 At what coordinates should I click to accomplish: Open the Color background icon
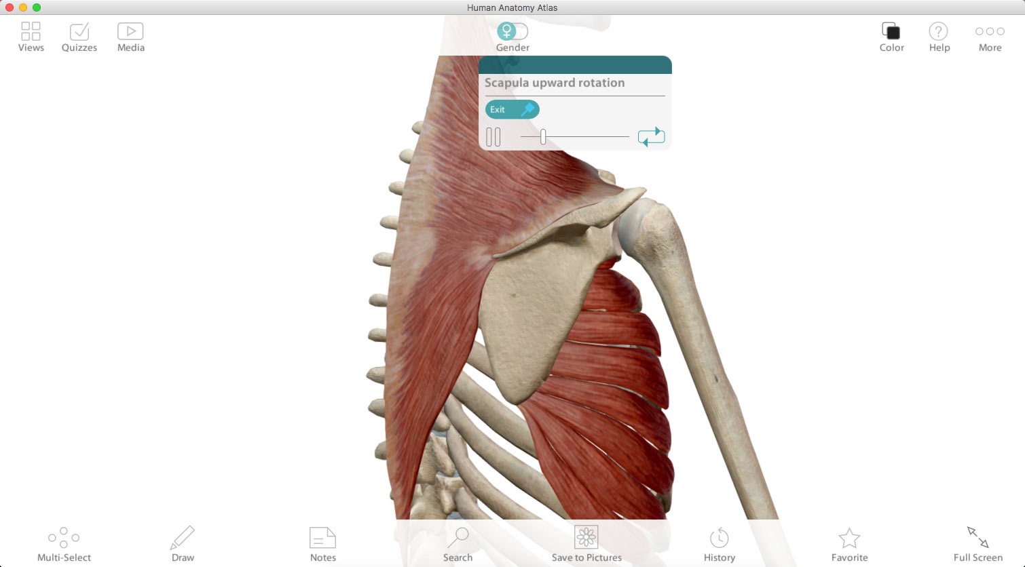pos(891,31)
